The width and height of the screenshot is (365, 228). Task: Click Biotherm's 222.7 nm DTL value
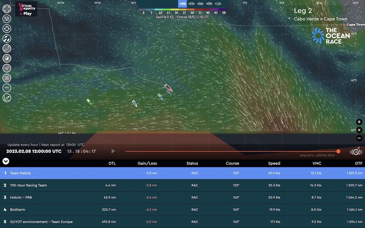tap(109, 210)
